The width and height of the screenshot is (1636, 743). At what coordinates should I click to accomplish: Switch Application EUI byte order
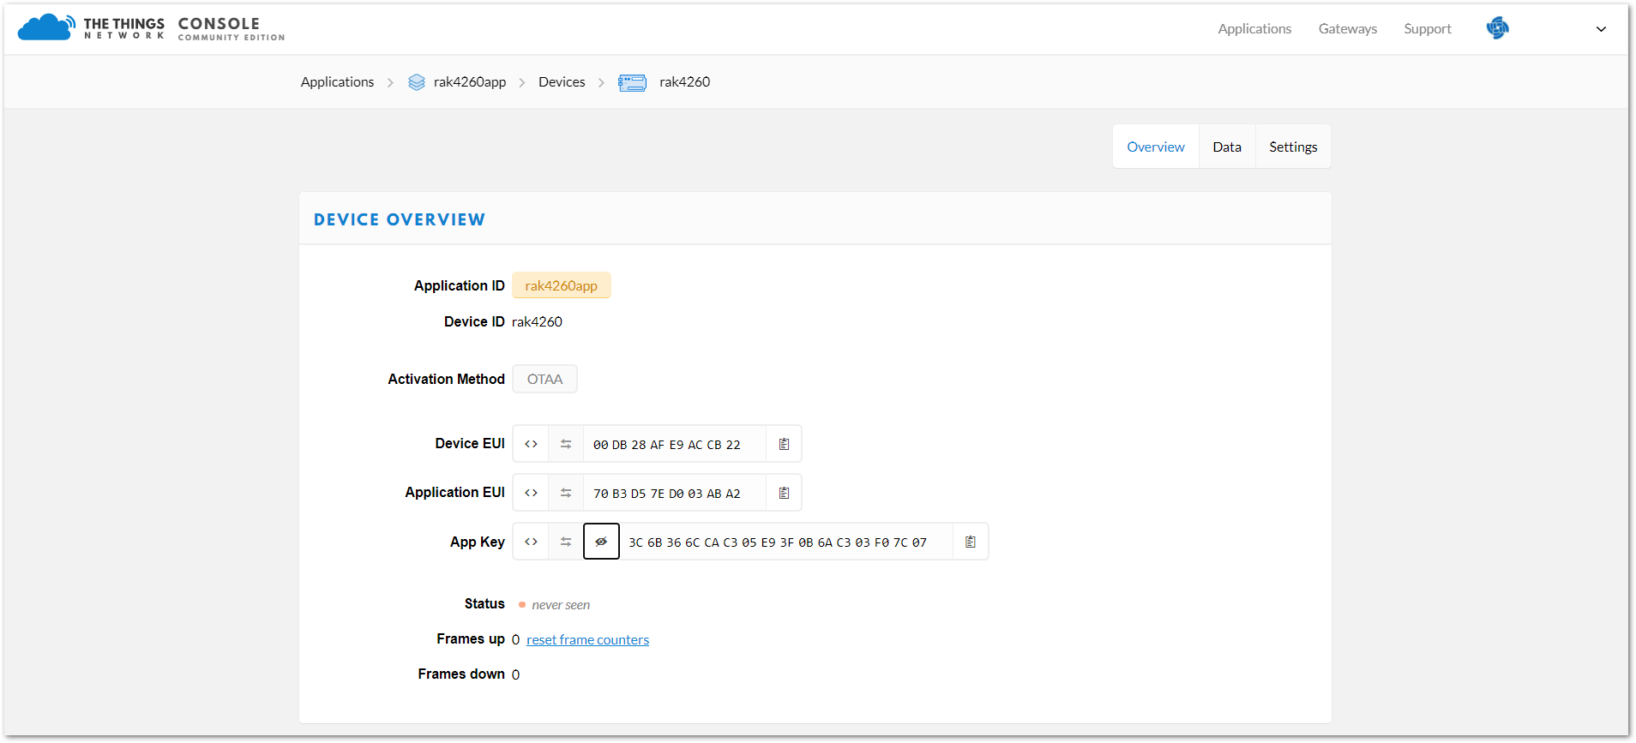pos(566,493)
